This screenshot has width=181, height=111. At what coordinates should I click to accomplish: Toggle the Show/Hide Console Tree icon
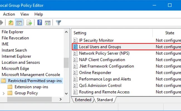19,22
